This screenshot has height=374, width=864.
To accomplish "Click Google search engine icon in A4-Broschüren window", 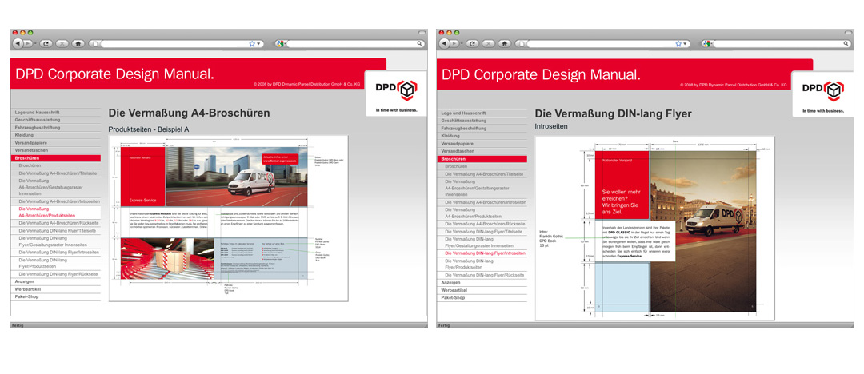I will (x=280, y=43).
